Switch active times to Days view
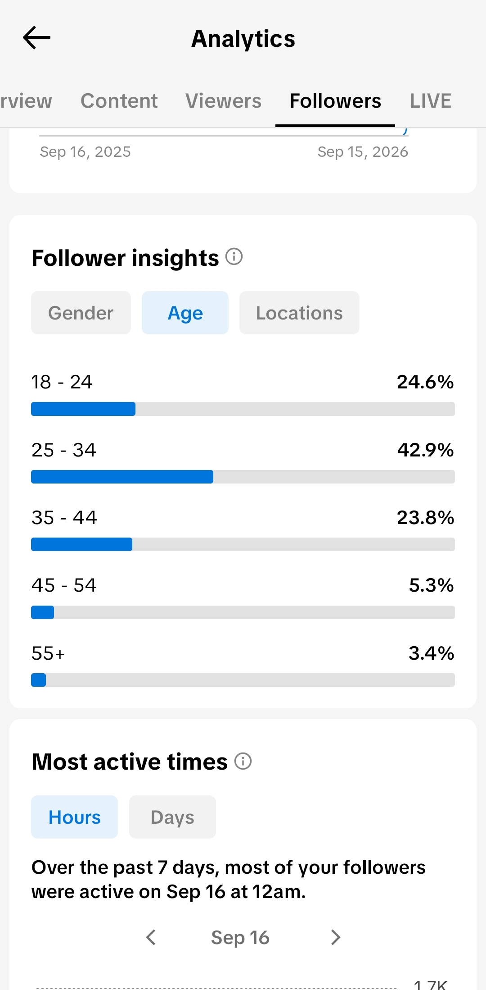The height and width of the screenshot is (990, 486). point(172,817)
